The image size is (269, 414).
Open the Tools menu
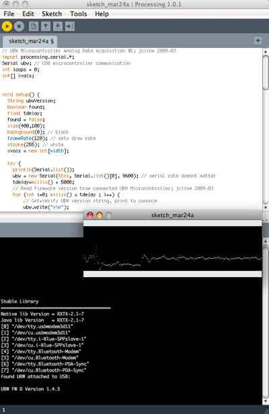(78, 13)
